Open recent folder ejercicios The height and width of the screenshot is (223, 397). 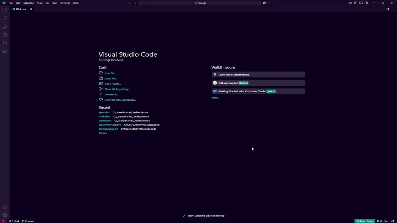(104, 112)
